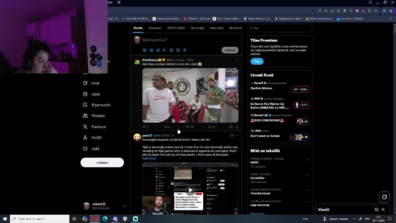Share the KickChamp post

(237, 127)
